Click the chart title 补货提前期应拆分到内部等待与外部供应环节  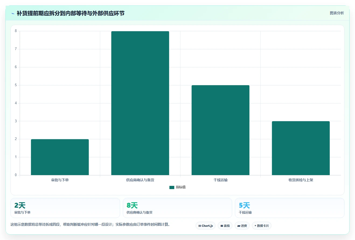click(71, 13)
